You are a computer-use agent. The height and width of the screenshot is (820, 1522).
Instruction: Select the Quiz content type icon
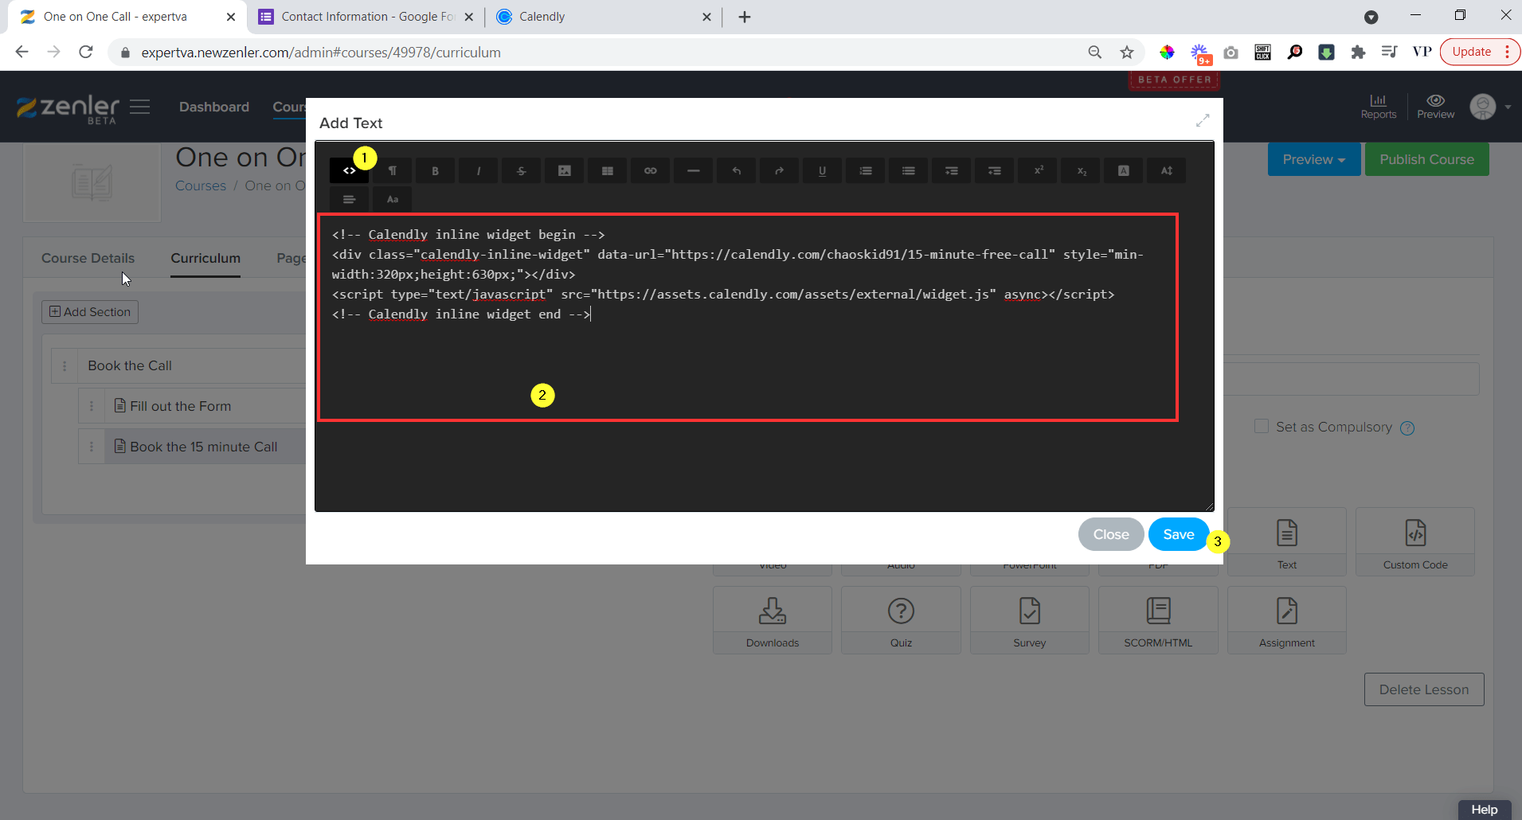click(901, 620)
